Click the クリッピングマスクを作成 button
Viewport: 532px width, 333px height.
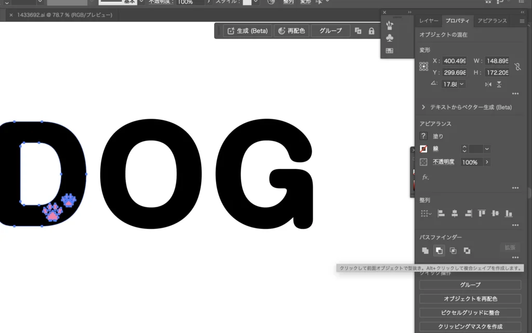coord(470,327)
